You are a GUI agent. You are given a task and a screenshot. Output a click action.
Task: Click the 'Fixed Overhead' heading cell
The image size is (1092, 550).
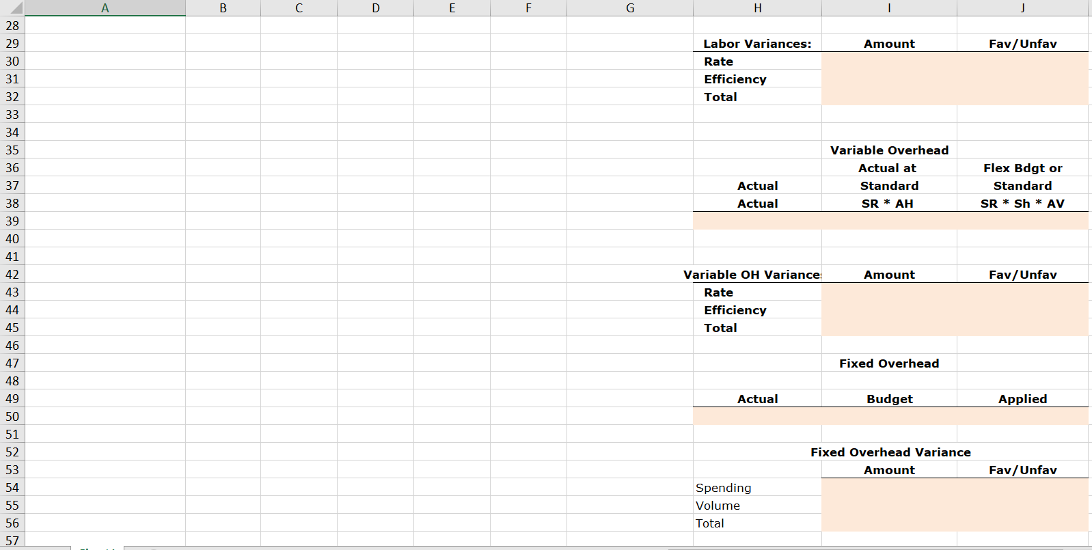(x=889, y=363)
